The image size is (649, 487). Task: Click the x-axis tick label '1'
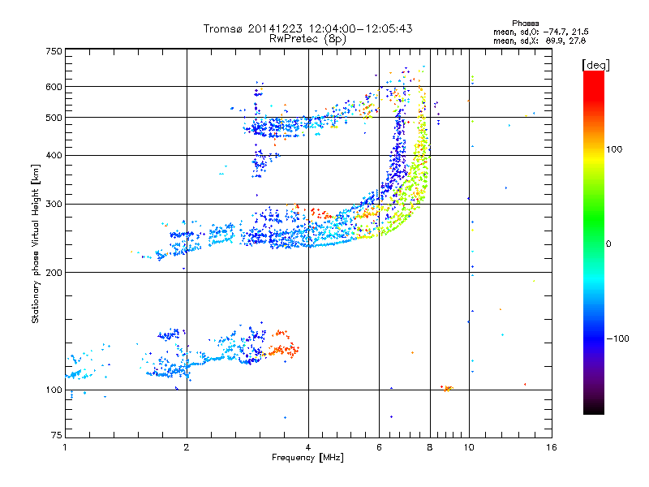(x=65, y=447)
